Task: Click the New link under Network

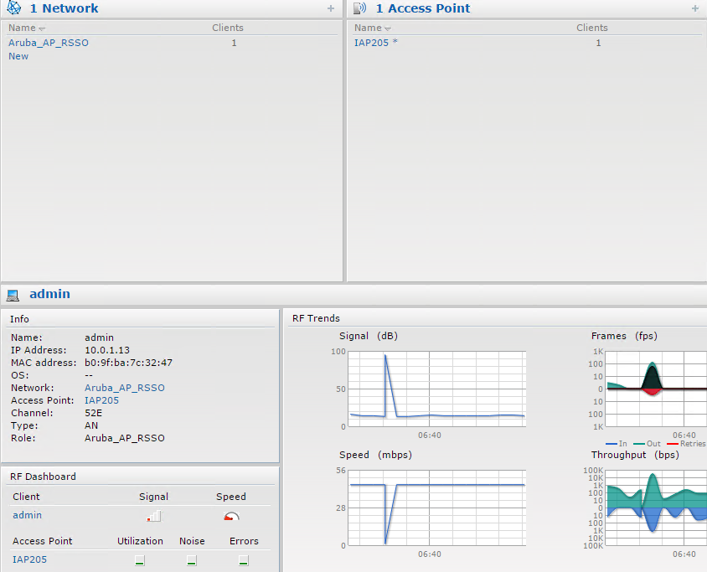Action: coord(18,56)
